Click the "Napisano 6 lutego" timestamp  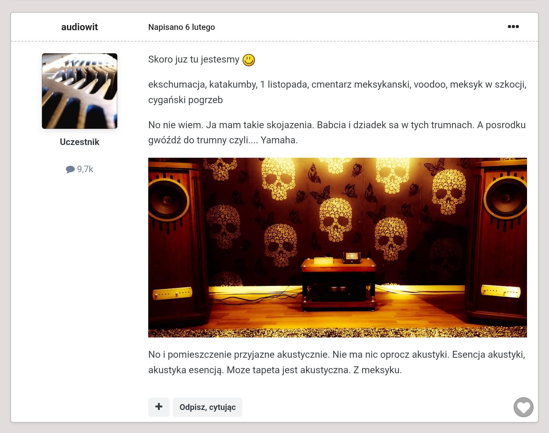click(x=182, y=27)
